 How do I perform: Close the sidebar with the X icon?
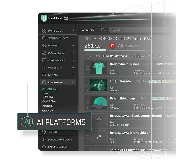tap(77, 26)
